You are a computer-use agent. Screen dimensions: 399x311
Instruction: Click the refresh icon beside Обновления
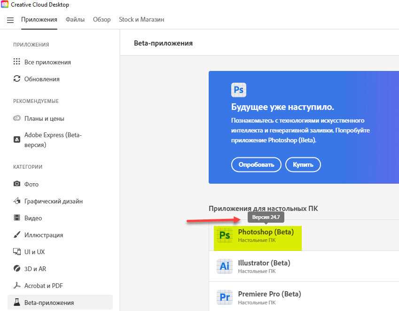pyautogui.click(x=17, y=79)
